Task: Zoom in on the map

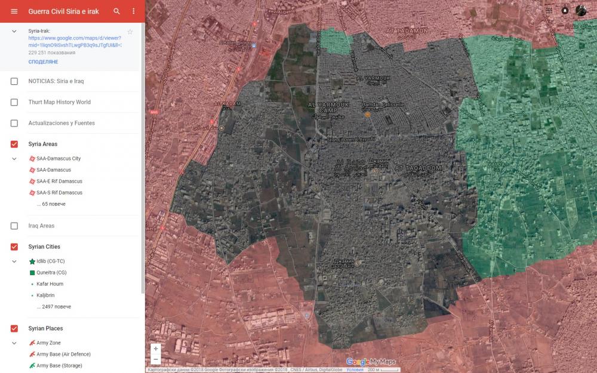Action: (156, 349)
